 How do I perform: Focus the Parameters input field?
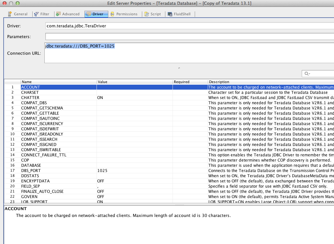coord(190,36)
